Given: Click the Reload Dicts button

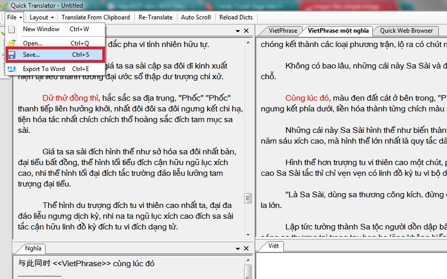Looking at the screenshot, I should point(236,17).
